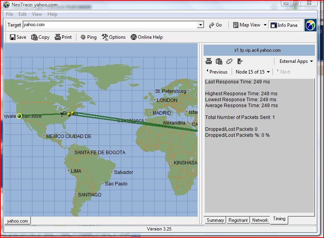Expand the Map View dropdown arrow

(x=265, y=25)
